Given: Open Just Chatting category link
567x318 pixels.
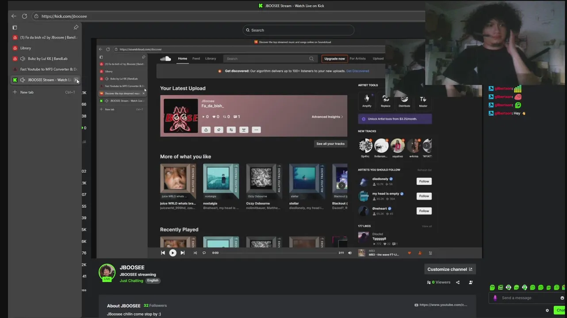Looking at the screenshot, I should [131, 281].
